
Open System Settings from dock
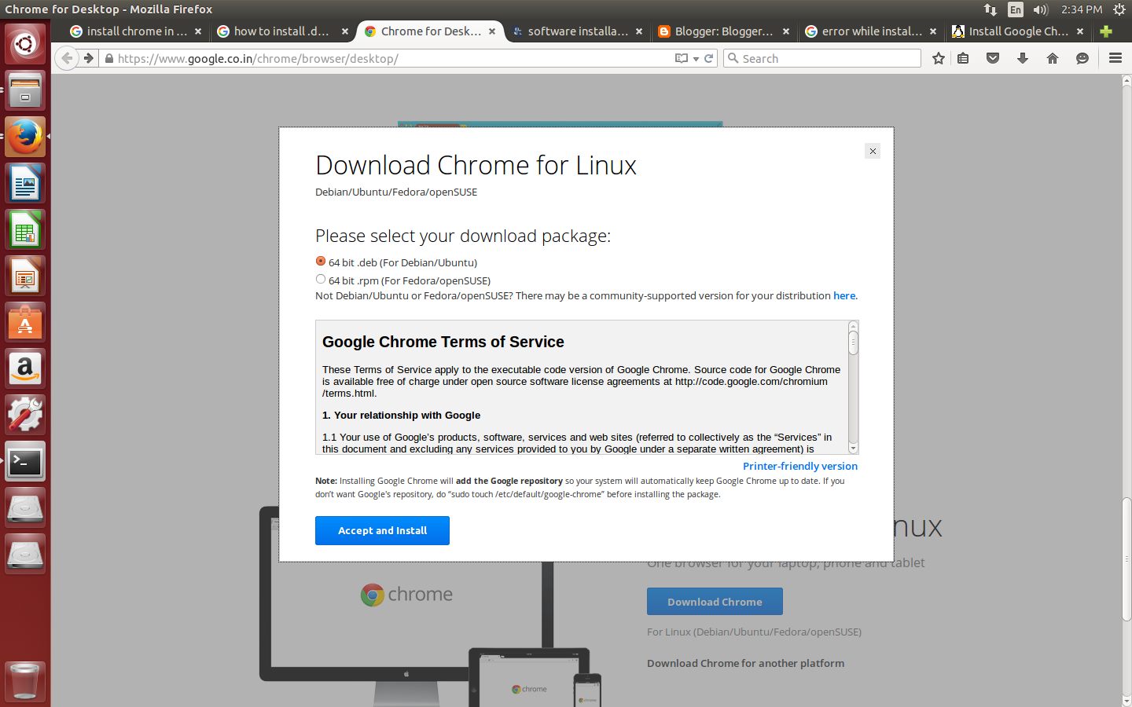coord(25,415)
